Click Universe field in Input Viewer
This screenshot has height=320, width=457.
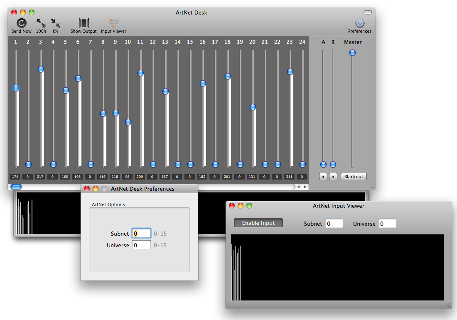coord(387,224)
